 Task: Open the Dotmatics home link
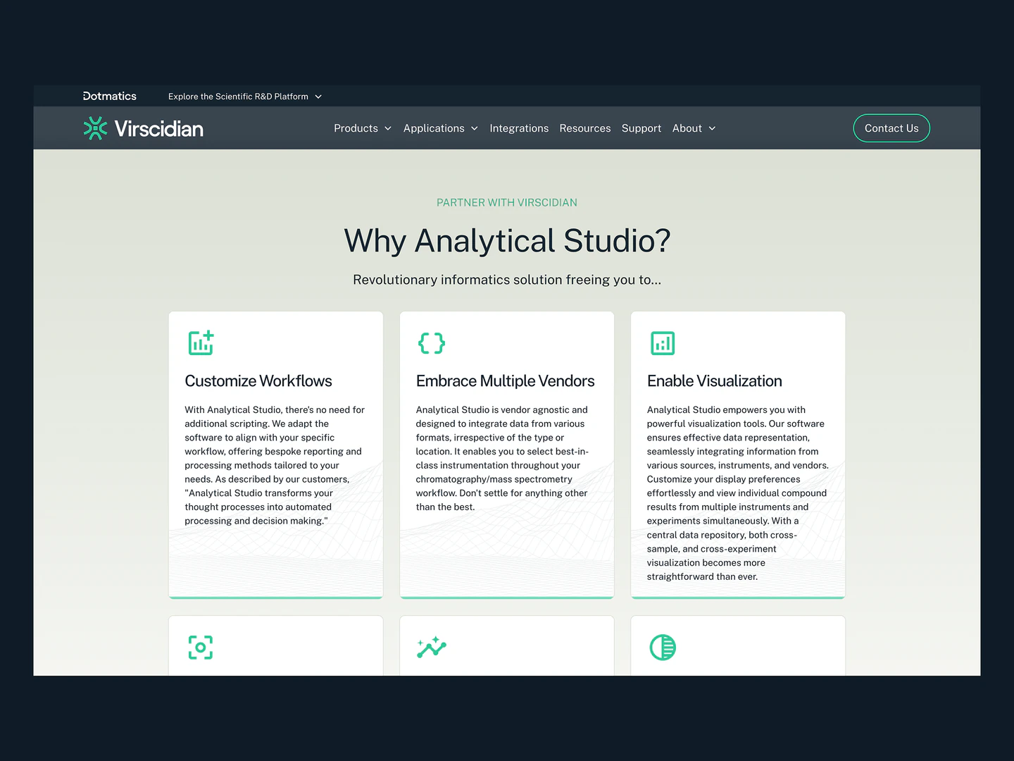pyautogui.click(x=110, y=97)
